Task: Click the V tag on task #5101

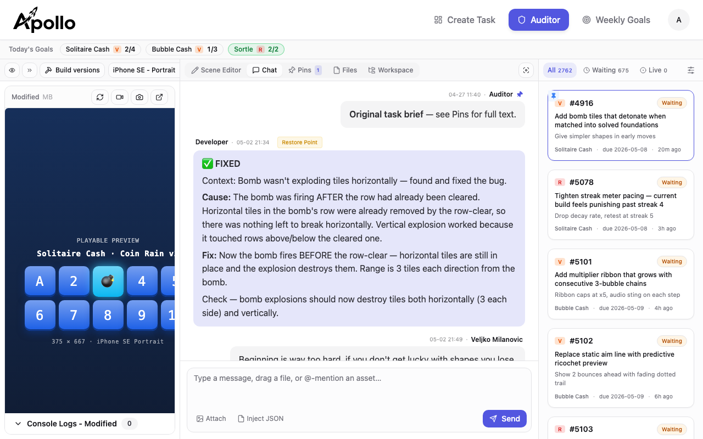Action: (560, 262)
